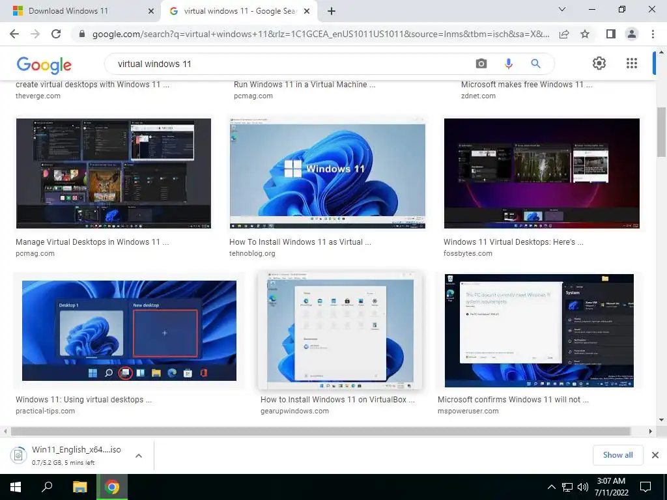Click 'Microsoft makes free Windows 11' link

(x=526, y=85)
